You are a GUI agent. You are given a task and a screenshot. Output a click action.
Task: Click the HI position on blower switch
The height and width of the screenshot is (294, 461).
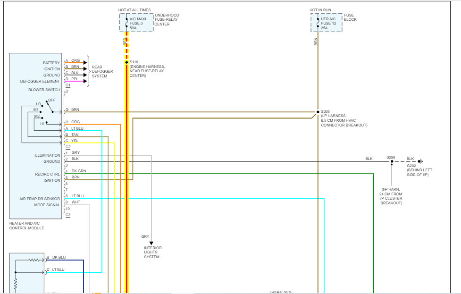[x=42, y=124]
